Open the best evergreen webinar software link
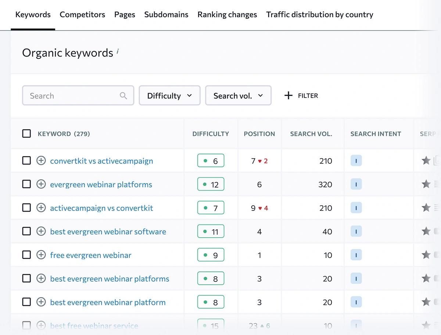 pyautogui.click(x=108, y=231)
